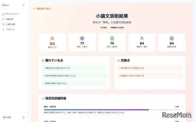Click the brain icon for 論理的思考
Viewport: 196px width, 122px height.
(x=171, y=38)
